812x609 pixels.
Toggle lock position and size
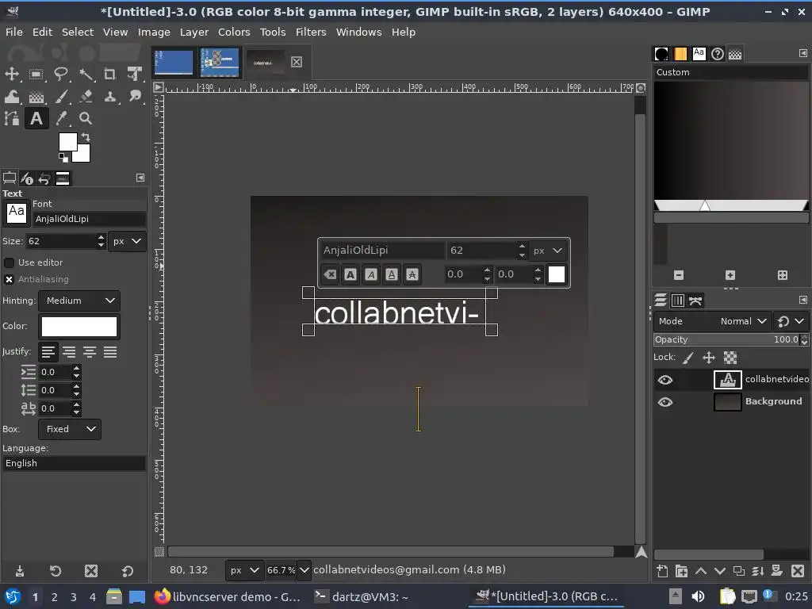pos(709,358)
